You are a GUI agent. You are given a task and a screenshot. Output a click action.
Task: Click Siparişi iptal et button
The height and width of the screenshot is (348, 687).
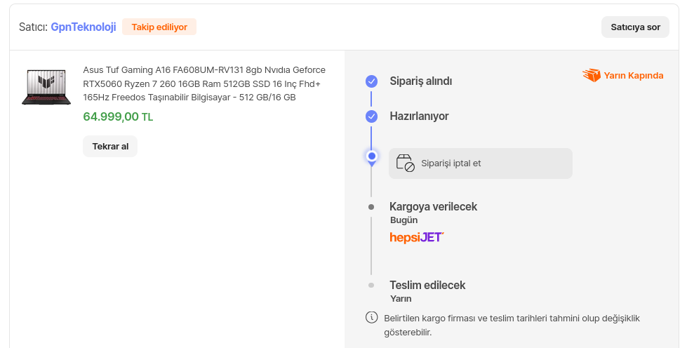[480, 163]
